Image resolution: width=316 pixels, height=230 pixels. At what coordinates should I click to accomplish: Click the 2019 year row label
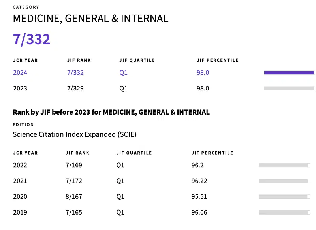pos(20,212)
